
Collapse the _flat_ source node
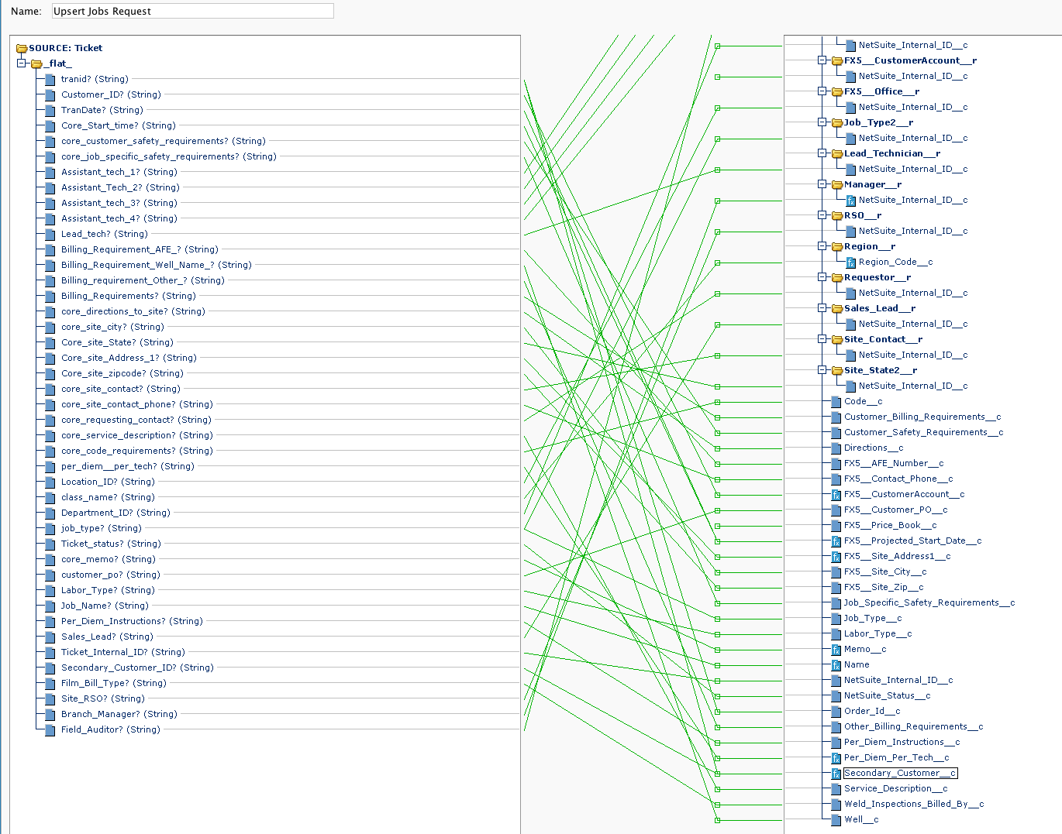click(x=22, y=63)
